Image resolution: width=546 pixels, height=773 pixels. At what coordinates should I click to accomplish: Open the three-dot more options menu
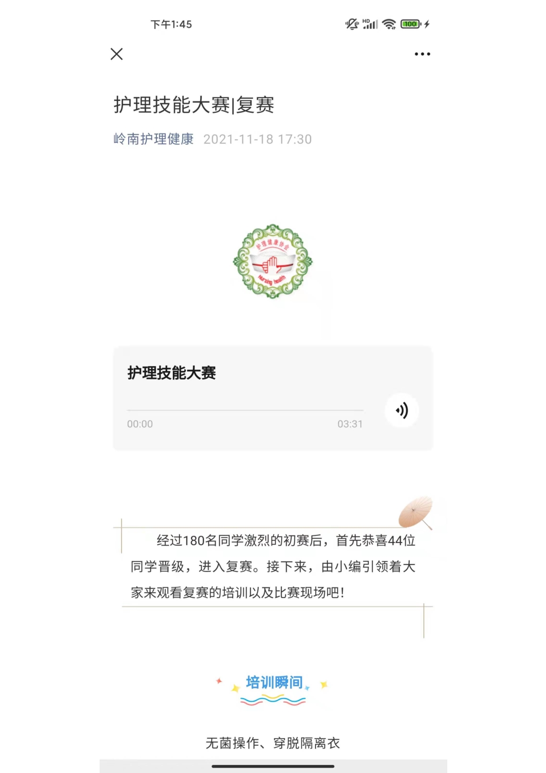click(x=422, y=54)
